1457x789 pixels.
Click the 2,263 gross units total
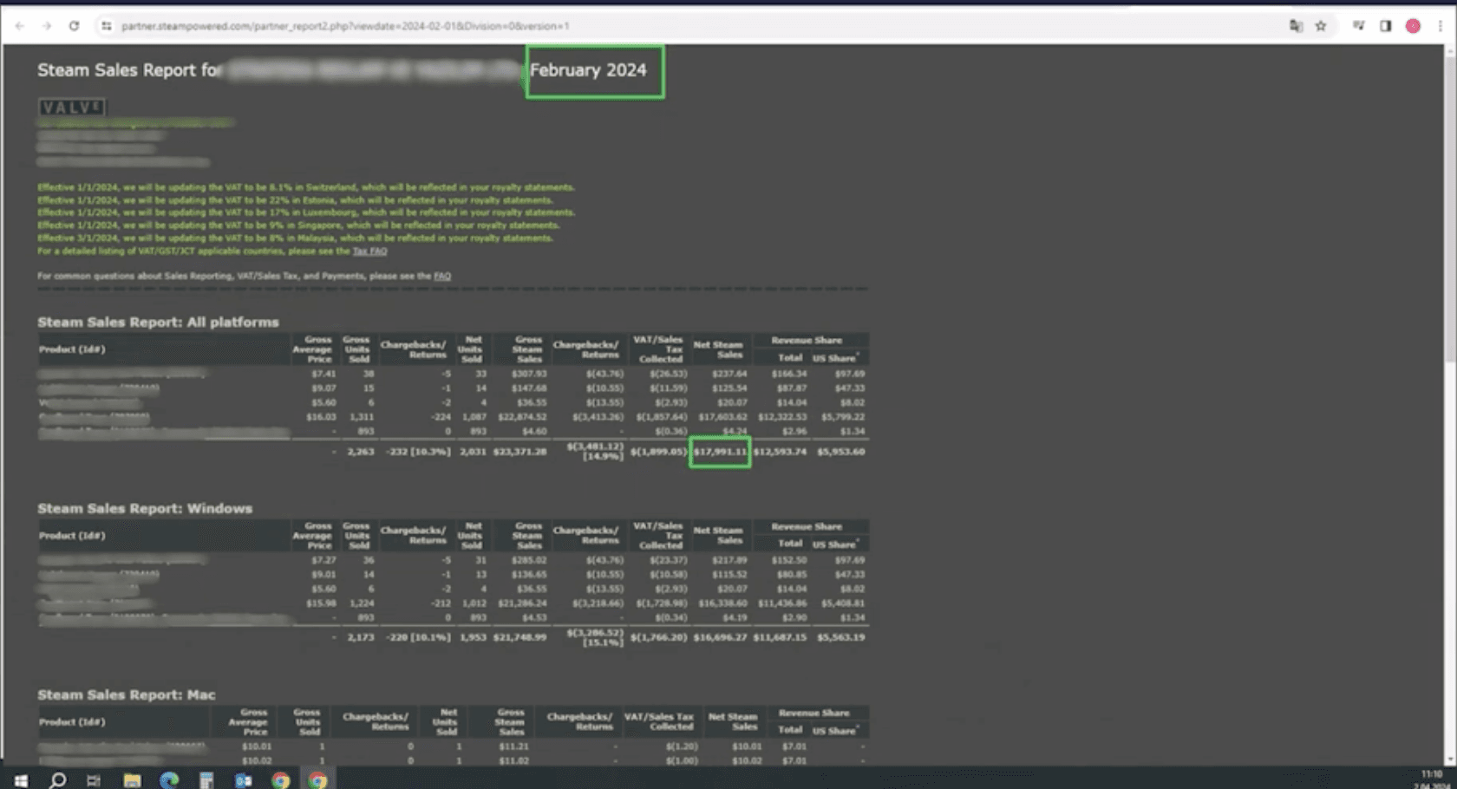click(x=361, y=452)
